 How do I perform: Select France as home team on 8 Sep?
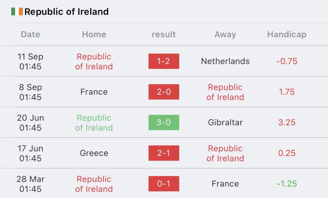94,92
